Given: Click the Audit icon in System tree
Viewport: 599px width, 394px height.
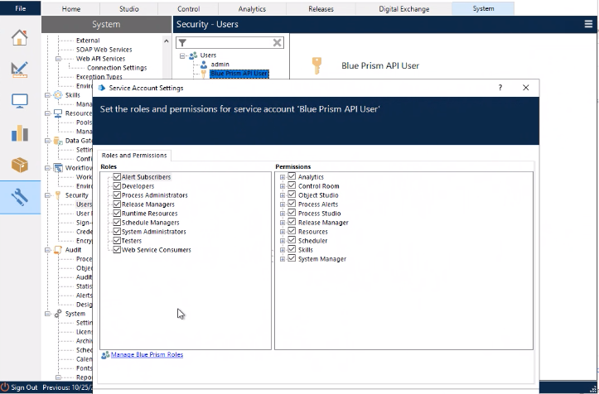Looking at the screenshot, I should click(58, 250).
